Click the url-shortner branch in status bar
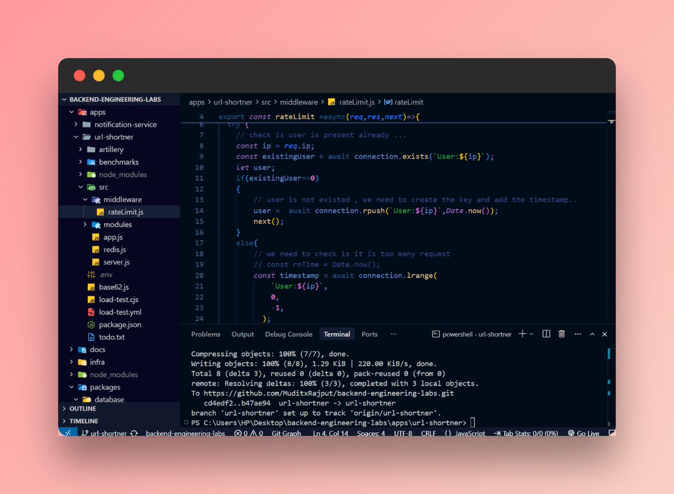This screenshot has height=494, width=674. click(104, 433)
